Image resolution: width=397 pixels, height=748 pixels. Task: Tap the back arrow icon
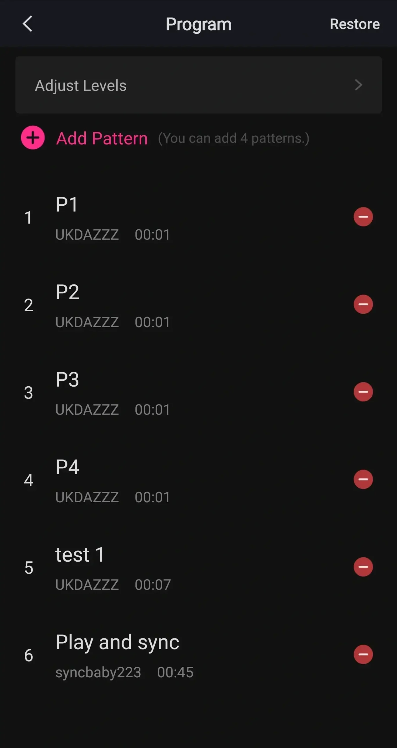(x=27, y=24)
